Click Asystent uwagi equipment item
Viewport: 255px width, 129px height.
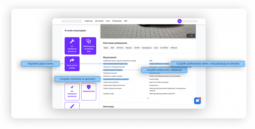pos(109,94)
